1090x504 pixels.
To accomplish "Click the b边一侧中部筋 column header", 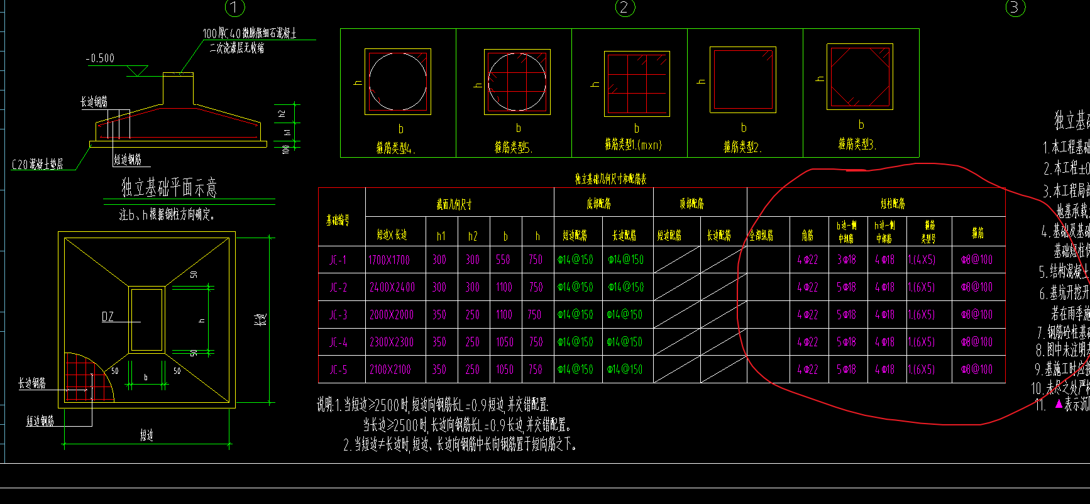I will 847,232.
